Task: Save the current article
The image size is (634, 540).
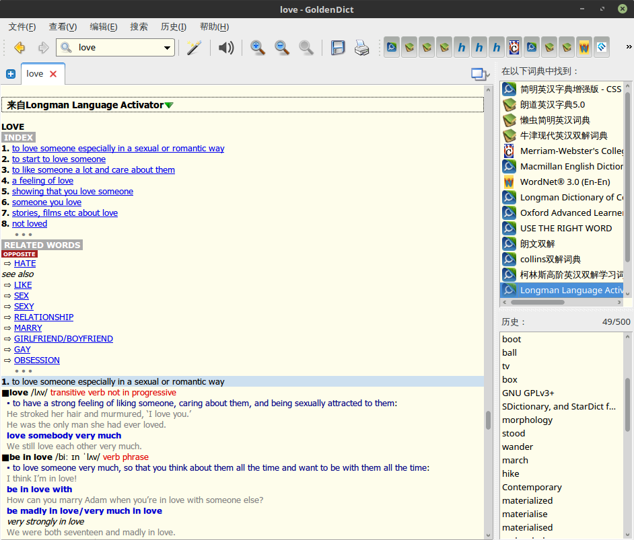Action: (338, 47)
